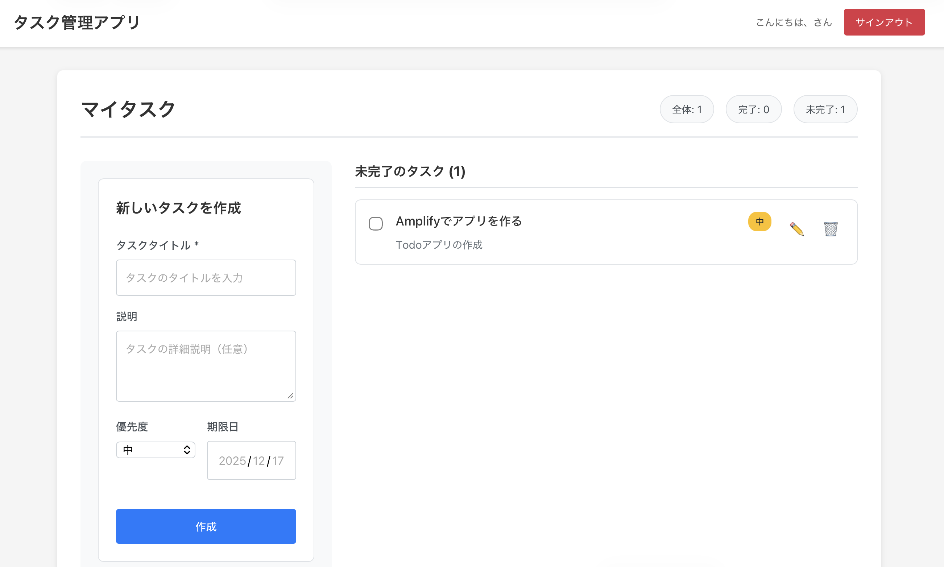Click the red サインアウト button
The width and height of the screenshot is (944, 567).
point(884,22)
